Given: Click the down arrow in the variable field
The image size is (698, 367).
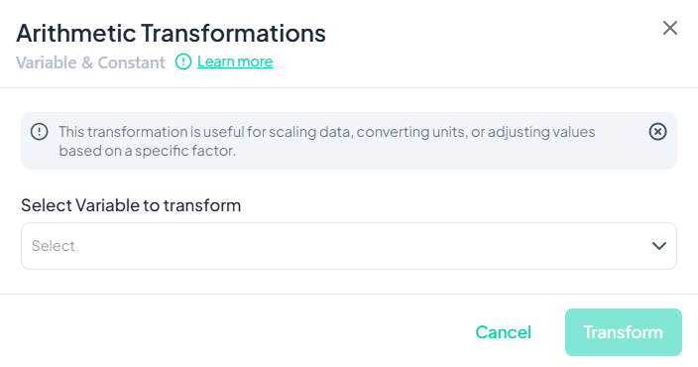Looking at the screenshot, I should pyautogui.click(x=658, y=246).
